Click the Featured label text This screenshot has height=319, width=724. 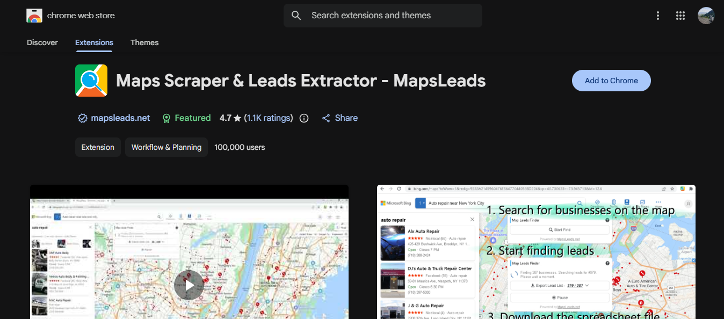(x=193, y=118)
